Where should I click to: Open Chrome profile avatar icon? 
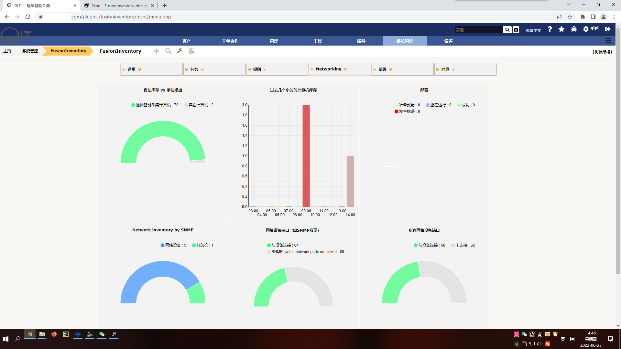click(x=604, y=17)
